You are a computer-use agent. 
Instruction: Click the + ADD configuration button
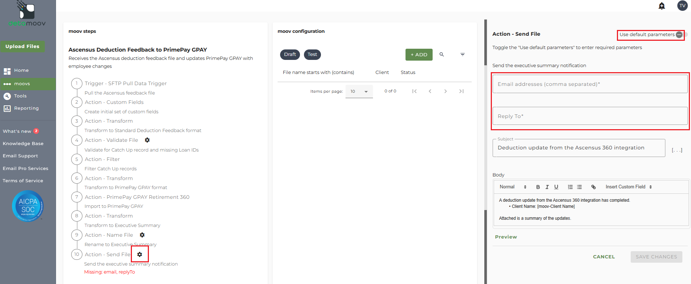click(x=419, y=54)
